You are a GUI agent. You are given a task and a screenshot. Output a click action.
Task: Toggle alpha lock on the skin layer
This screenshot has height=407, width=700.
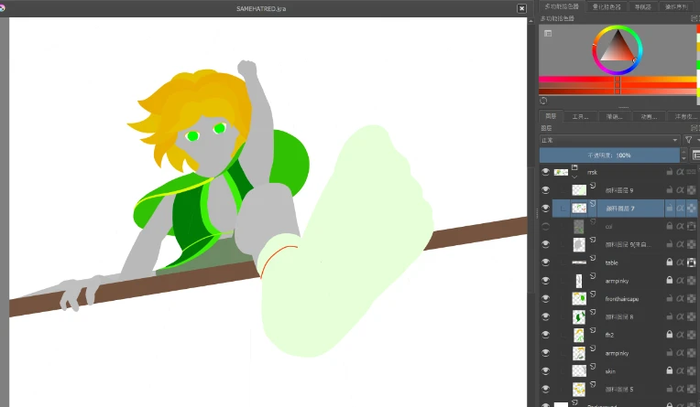pos(680,371)
